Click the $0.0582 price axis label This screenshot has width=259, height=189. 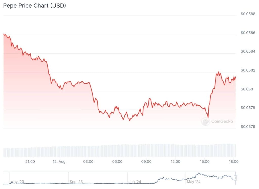pos(248,70)
